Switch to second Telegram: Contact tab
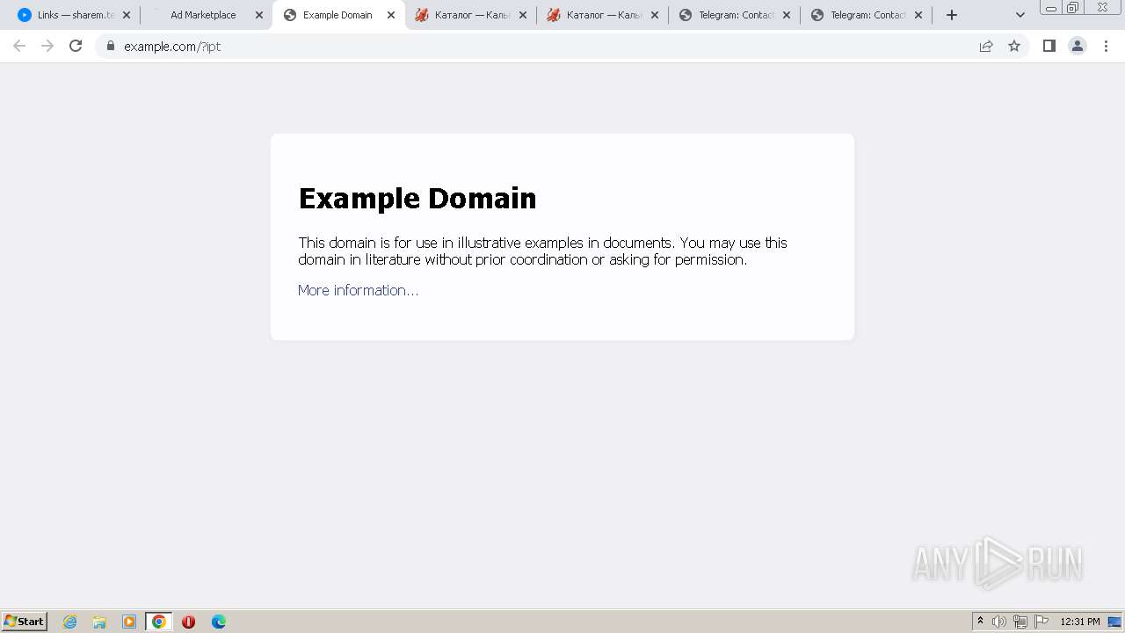 tap(866, 15)
